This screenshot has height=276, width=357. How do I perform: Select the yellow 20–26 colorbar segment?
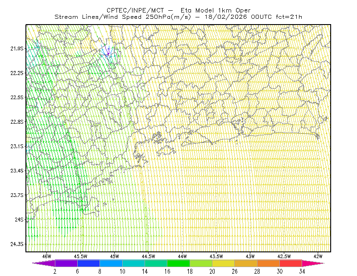(x=224, y=263)
